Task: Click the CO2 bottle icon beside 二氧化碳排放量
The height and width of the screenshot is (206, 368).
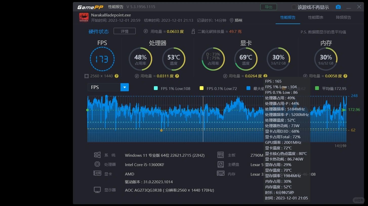Action: 193,31
